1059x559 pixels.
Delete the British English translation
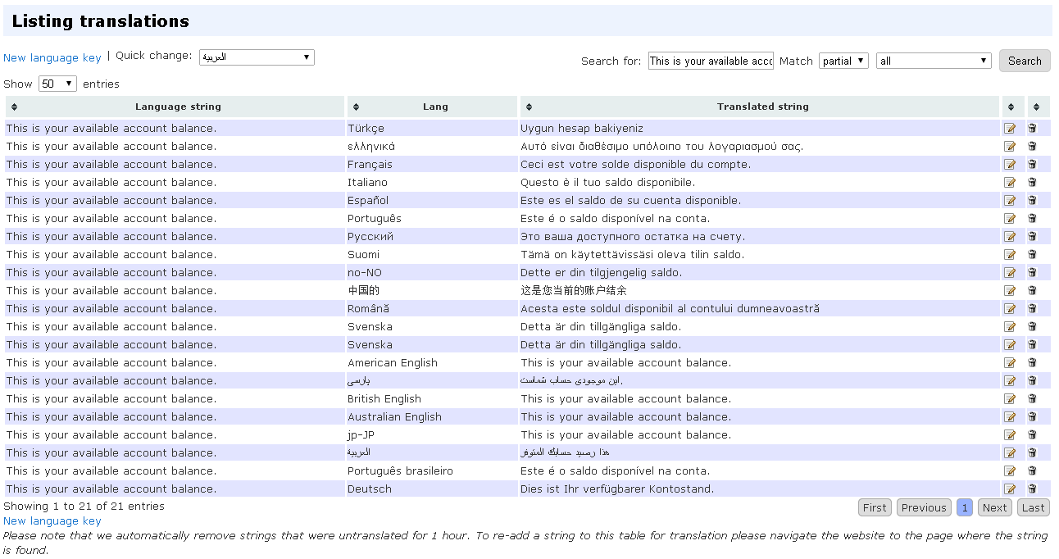[1032, 398]
